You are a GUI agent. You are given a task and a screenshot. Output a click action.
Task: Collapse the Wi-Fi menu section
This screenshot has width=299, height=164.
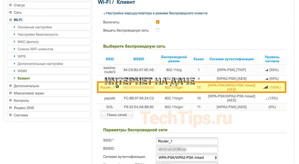(49, 20)
